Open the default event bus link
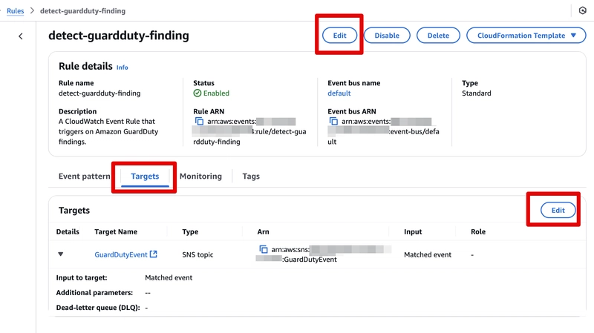Viewport: 594px width, 333px height. pos(339,93)
